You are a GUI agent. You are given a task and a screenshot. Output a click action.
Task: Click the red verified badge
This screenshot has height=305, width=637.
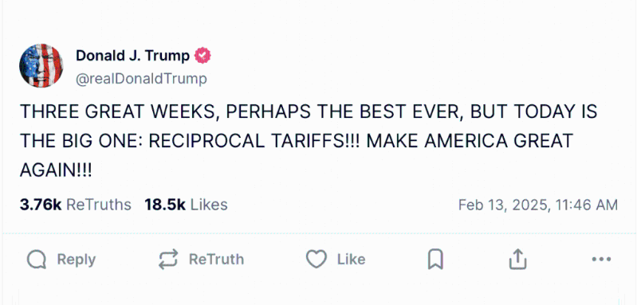coord(203,56)
